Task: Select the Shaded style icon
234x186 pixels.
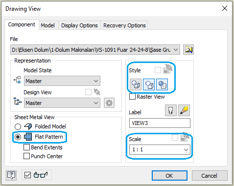Action: (162, 84)
